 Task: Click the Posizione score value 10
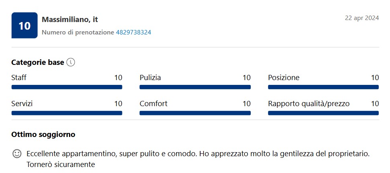(375, 78)
